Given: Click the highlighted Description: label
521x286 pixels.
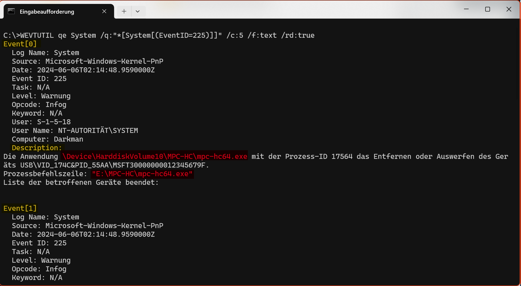Looking at the screenshot, I should click(x=37, y=148).
